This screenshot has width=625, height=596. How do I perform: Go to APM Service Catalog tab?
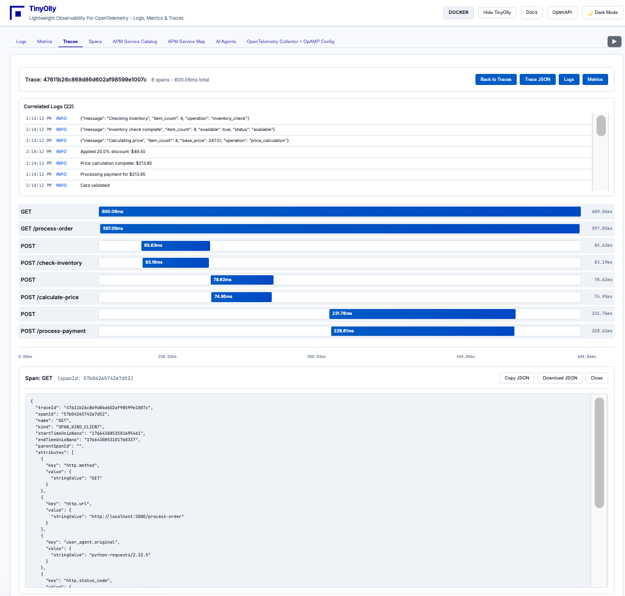(x=134, y=41)
